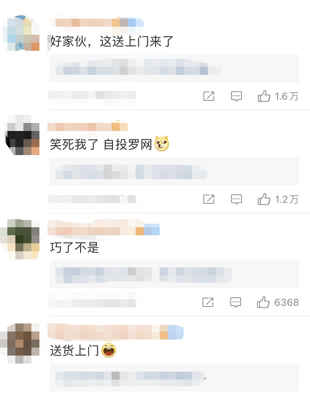This screenshot has height=393, width=310.
Task: Tap the comment icon under 巧了不是
Action: click(236, 303)
